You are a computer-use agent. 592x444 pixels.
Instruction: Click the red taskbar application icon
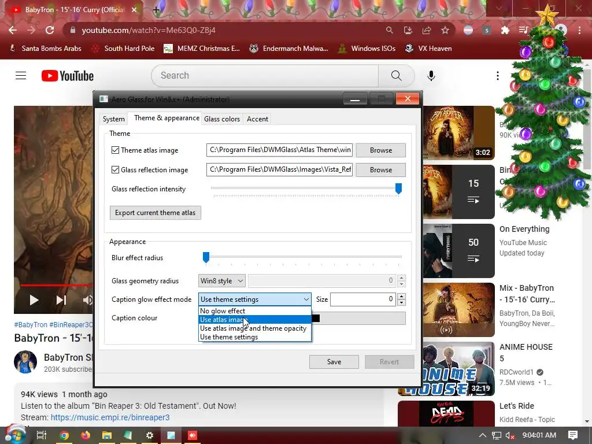193,435
